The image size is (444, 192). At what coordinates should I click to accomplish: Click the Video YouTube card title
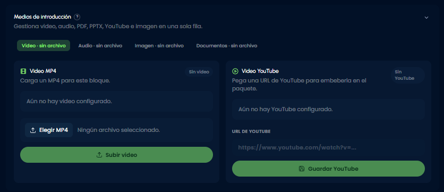[260, 71]
